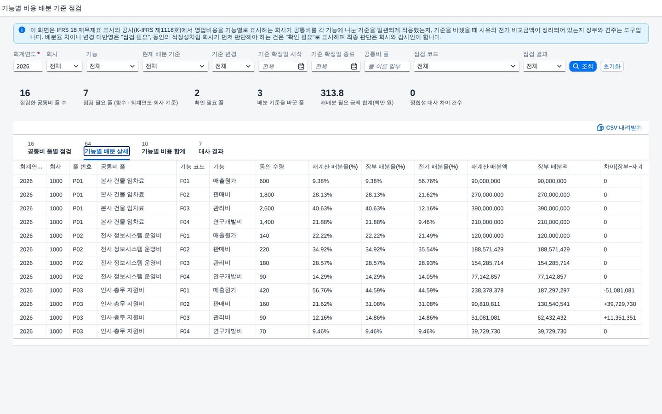Expand the 회사 dropdown
The width and height of the screenshot is (662, 414).
tap(64, 66)
